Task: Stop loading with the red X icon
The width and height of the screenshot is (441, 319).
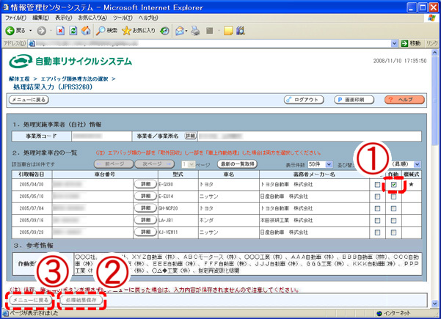Action: [x=60, y=31]
